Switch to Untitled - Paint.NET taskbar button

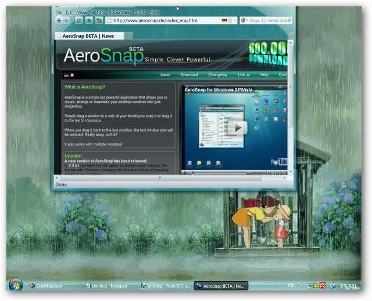coord(165,286)
